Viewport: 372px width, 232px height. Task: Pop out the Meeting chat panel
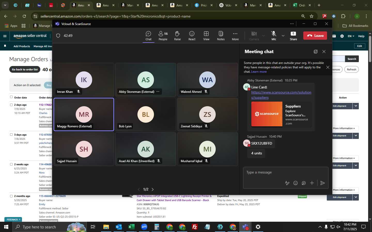[316, 52]
